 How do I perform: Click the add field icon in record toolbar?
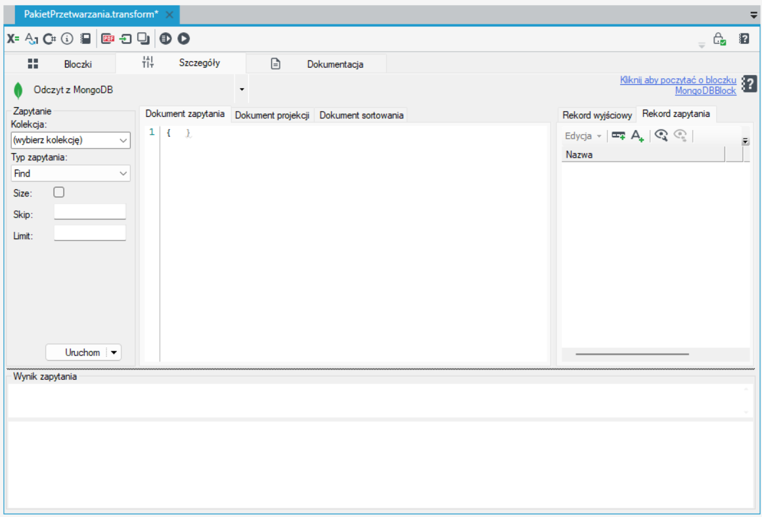tap(618, 135)
